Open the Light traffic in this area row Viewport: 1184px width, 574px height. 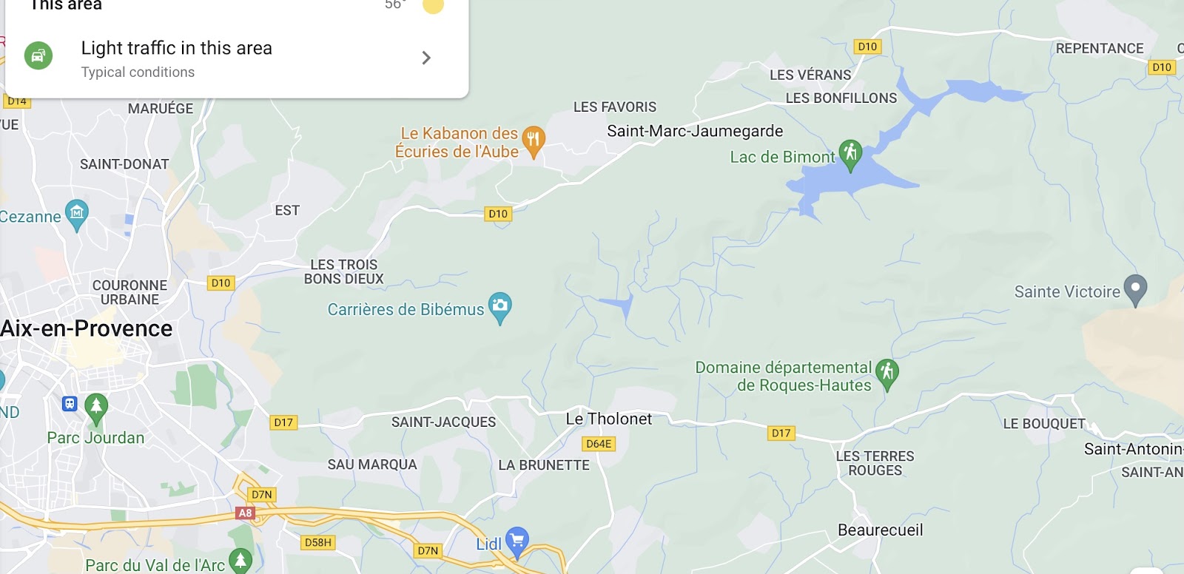click(x=237, y=58)
